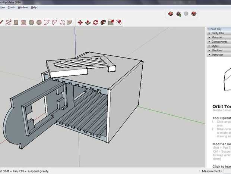The image size is (231, 174).
Task: Open the Window menu
Action: (x=23, y=7)
